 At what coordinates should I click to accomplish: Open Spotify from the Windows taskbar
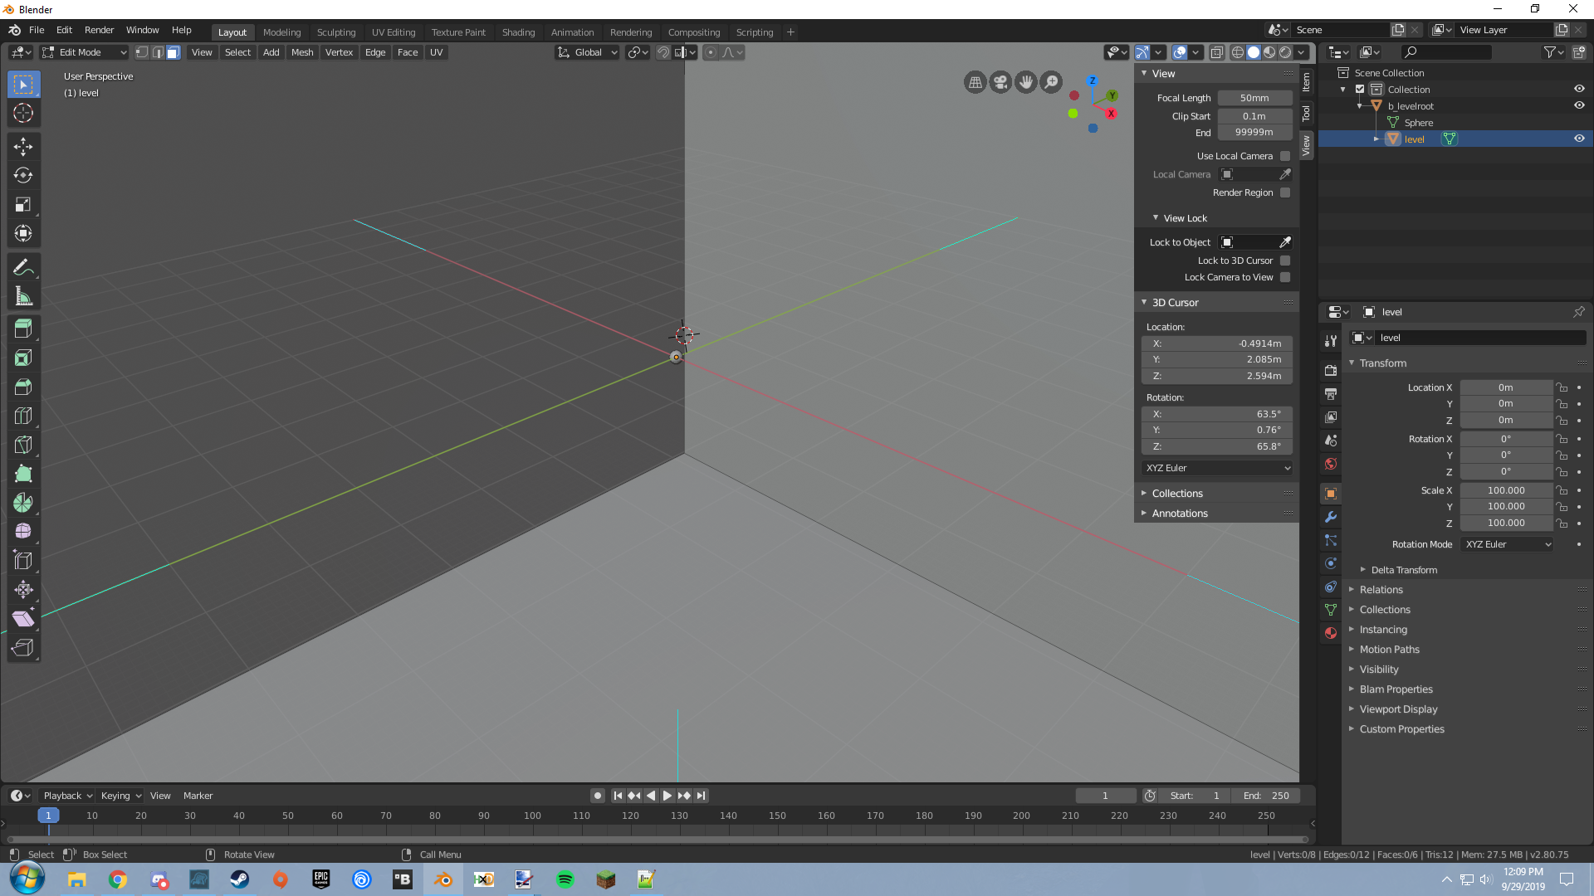(565, 879)
